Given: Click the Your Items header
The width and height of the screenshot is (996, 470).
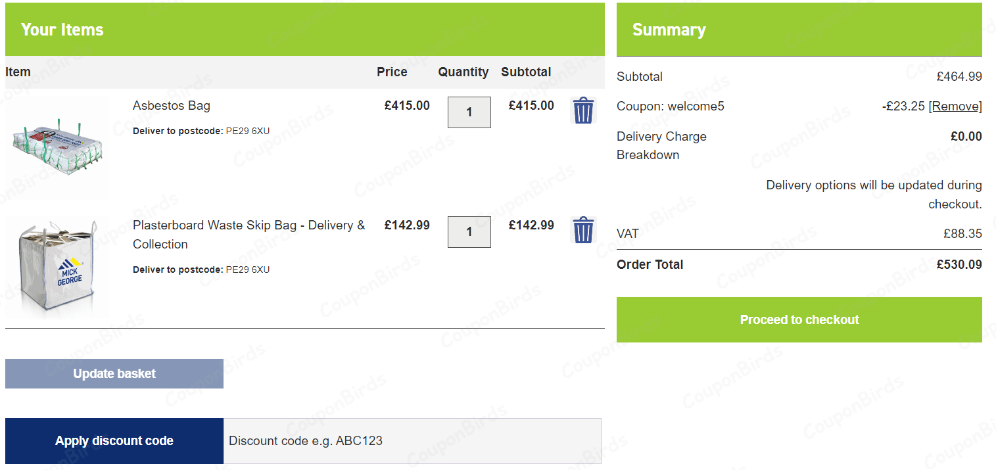Looking at the screenshot, I should [x=62, y=29].
